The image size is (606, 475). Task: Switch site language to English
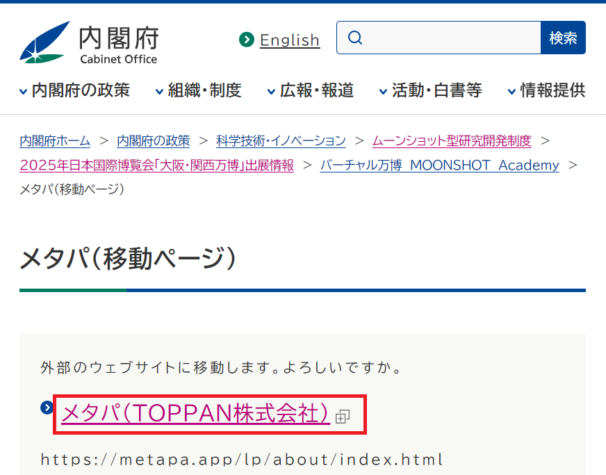click(x=289, y=40)
